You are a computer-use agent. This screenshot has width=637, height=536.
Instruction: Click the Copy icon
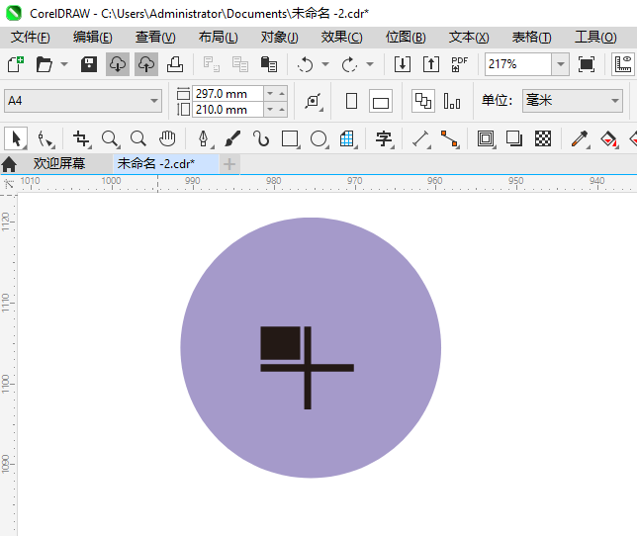tap(240, 64)
